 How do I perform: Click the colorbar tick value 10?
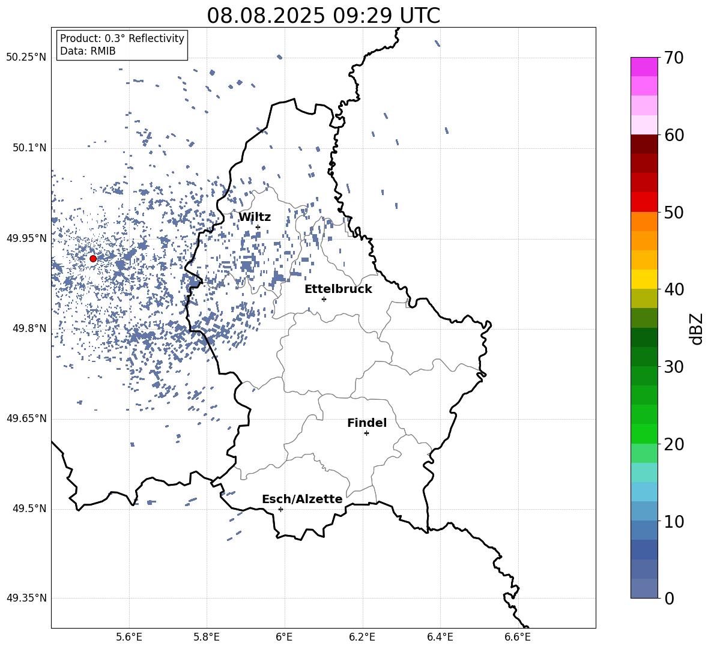pos(674,521)
